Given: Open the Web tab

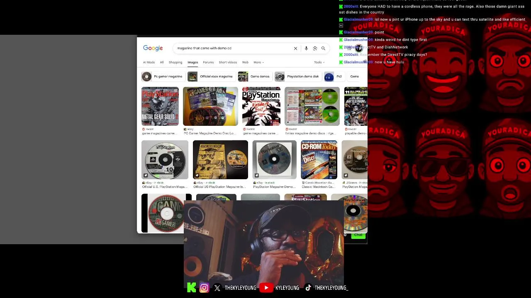Looking at the screenshot, I should pos(245,62).
